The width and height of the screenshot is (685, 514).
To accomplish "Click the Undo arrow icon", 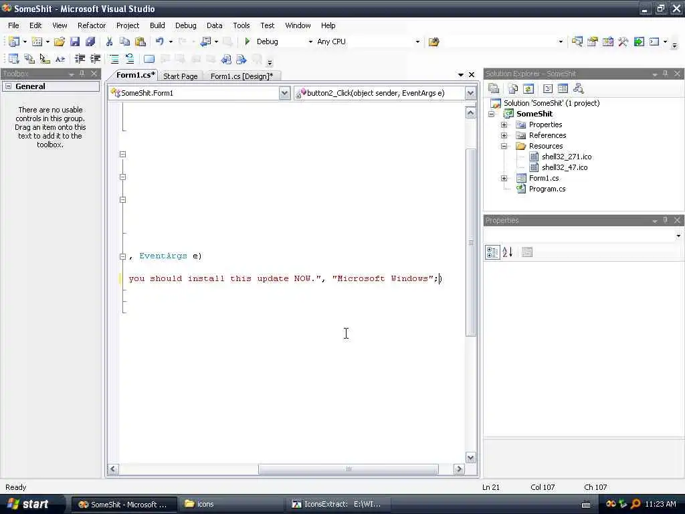I will click(159, 41).
